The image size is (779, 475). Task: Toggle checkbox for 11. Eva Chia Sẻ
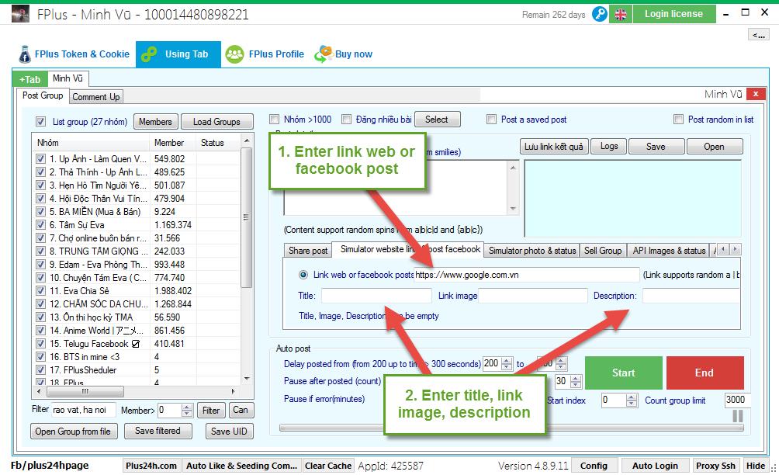[x=41, y=290]
